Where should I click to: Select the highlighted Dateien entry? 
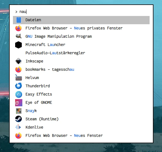81,20
